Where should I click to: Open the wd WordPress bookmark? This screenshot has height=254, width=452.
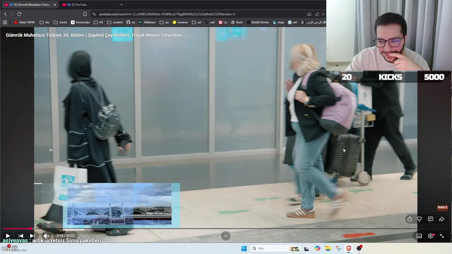(x=292, y=22)
